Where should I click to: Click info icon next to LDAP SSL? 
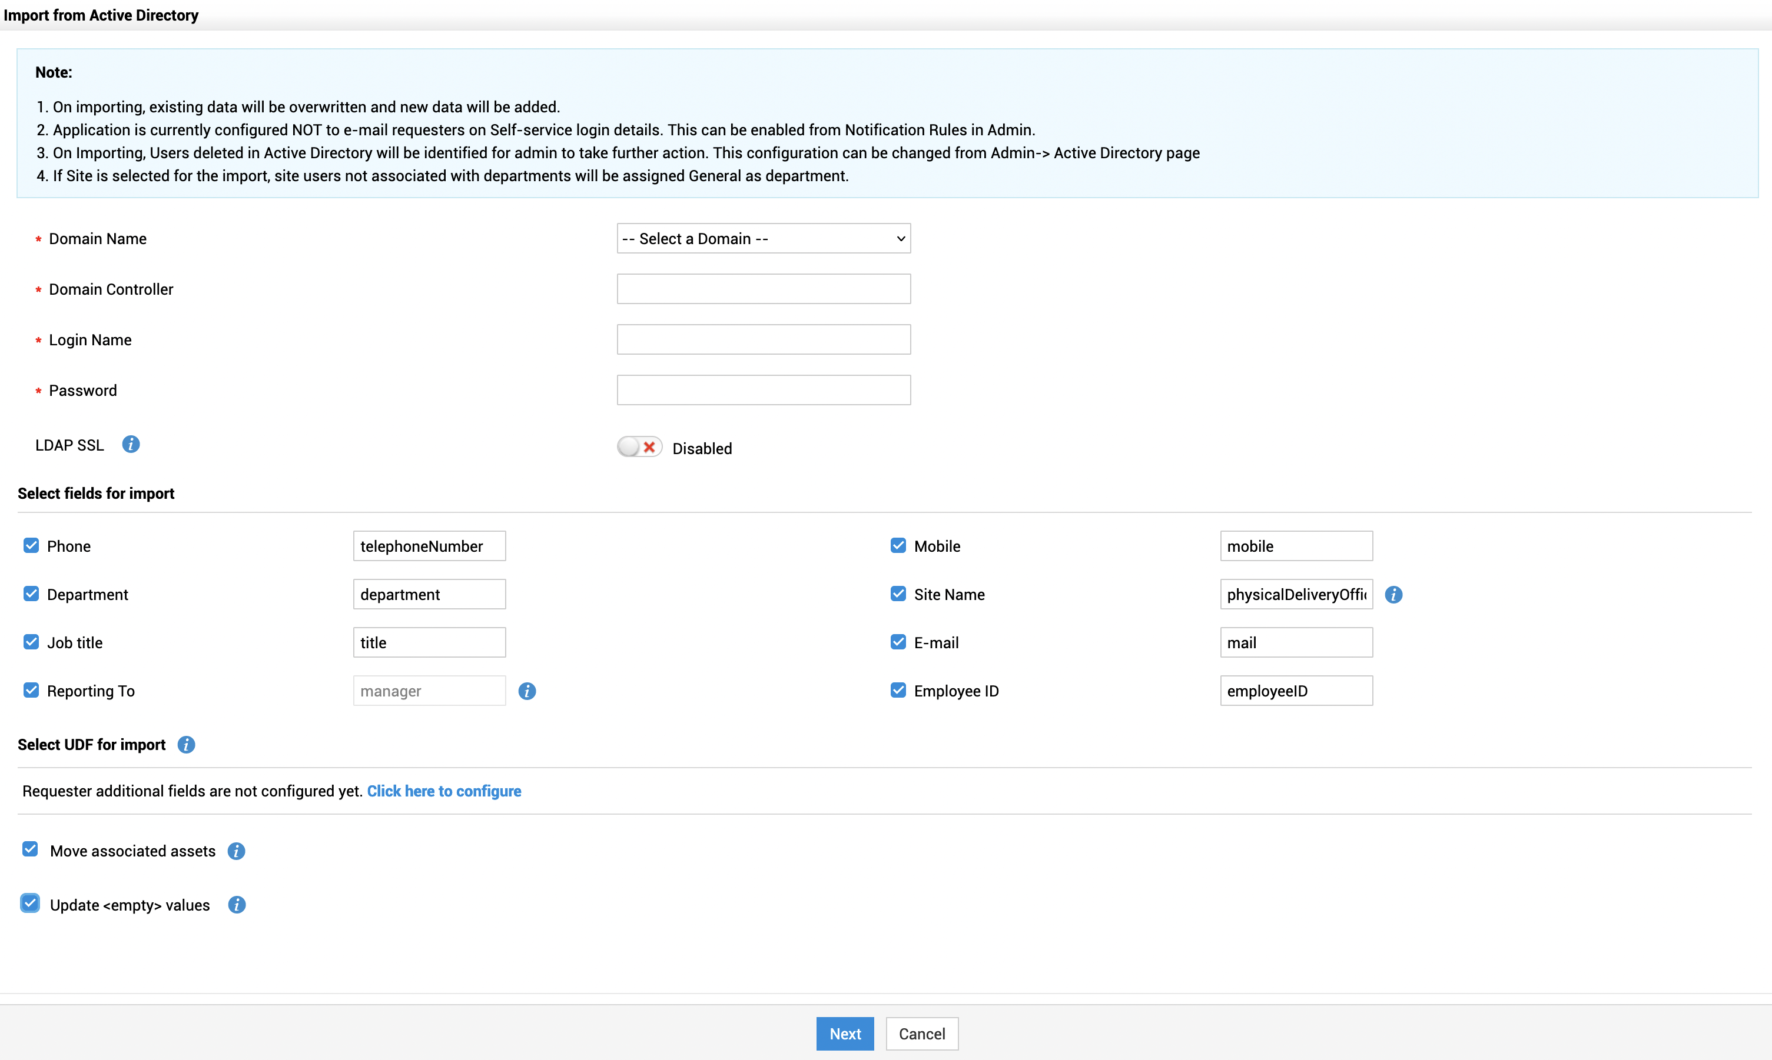131,444
